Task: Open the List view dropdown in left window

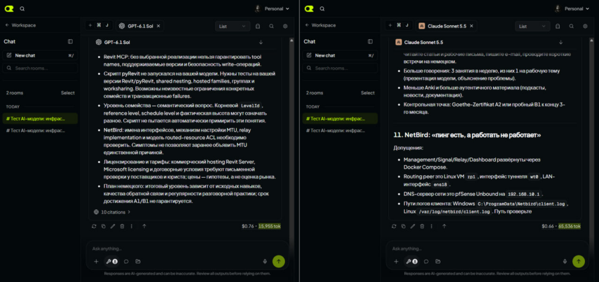Action: pyautogui.click(x=233, y=26)
